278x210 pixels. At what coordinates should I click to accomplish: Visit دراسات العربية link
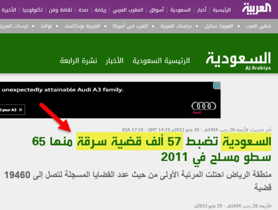tap(176, 26)
